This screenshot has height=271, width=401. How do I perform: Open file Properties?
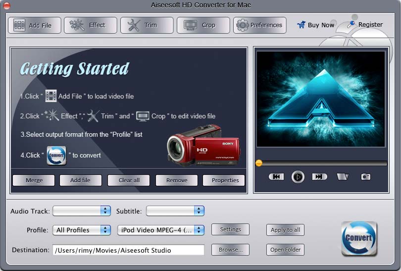pos(224,180)
